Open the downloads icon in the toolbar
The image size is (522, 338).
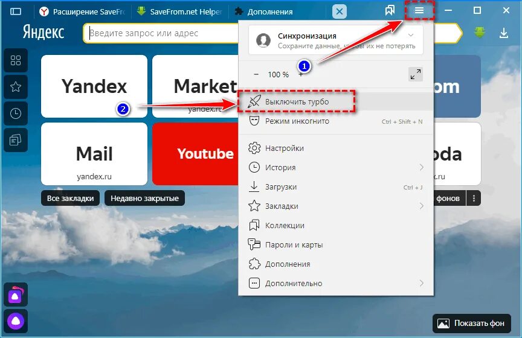(x=504, y=33)
